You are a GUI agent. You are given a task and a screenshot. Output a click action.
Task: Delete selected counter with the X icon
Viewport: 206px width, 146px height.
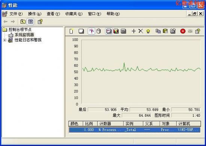pyautogui.click(x=141, y=31)
